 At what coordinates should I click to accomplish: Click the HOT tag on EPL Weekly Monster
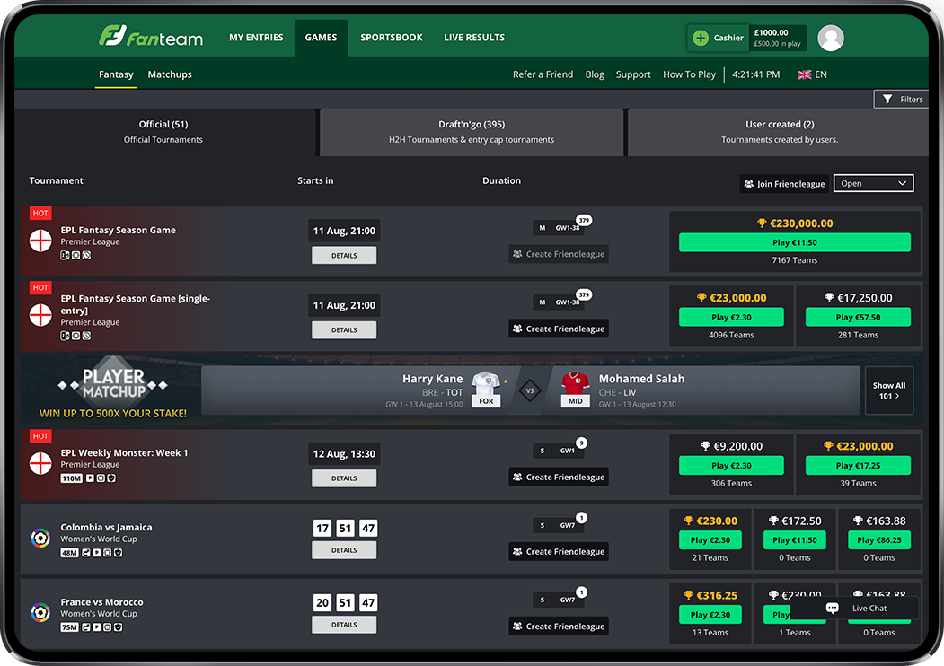point(40,436)
